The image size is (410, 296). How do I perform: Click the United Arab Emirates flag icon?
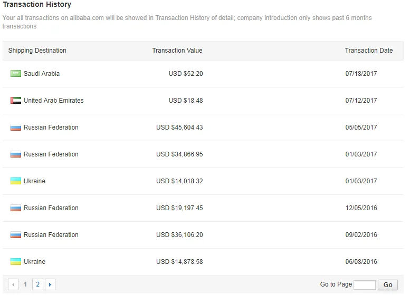(x=15, y=101)
